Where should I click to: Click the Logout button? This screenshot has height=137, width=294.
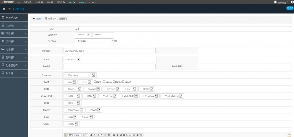pos(290,8)
